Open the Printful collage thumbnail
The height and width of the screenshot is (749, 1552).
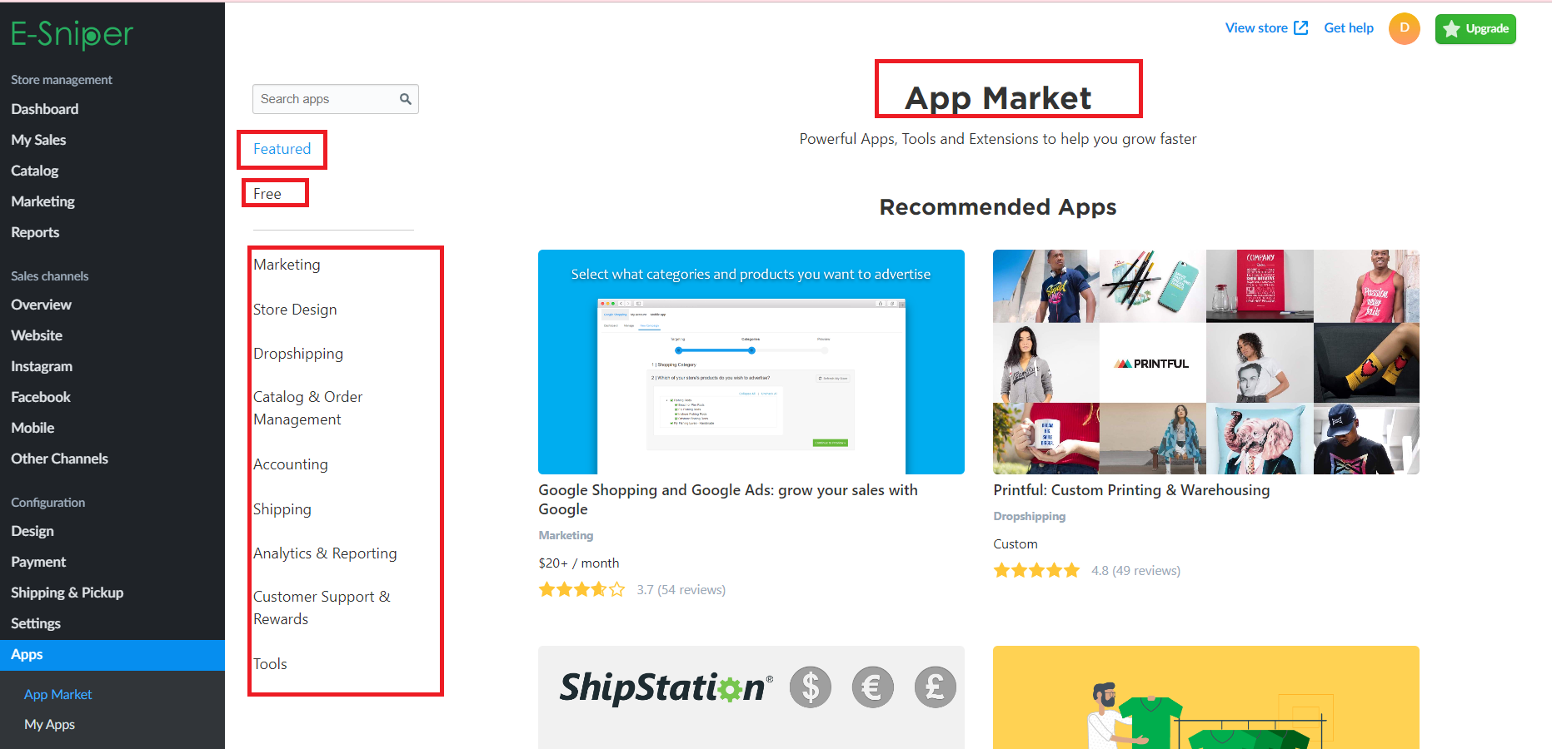tap(1205, 362)
